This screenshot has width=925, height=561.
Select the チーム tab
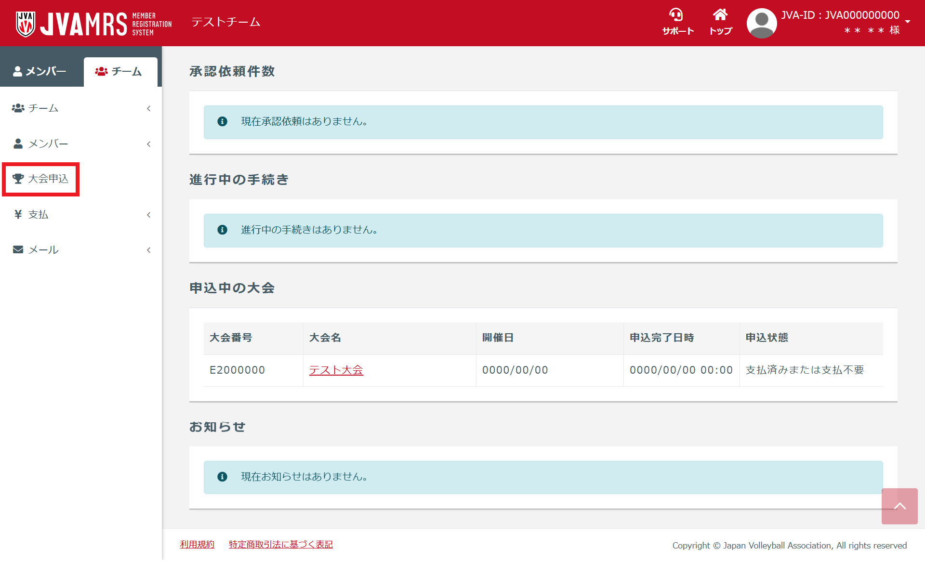point(119,72)
